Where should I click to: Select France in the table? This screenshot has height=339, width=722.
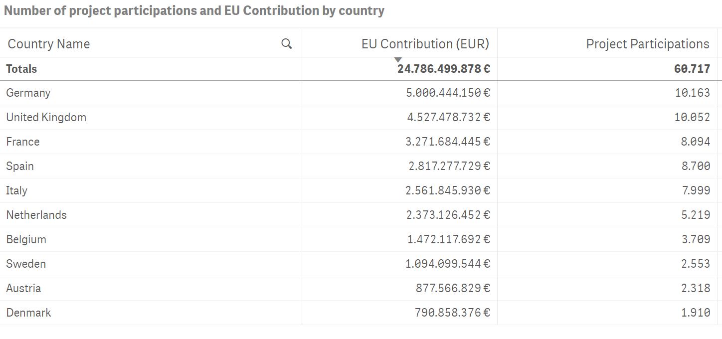[23, 142]
